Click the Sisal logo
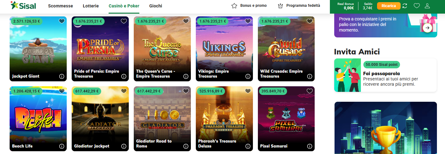This screenshot has height=154, width=445. (x=23, y=6)
